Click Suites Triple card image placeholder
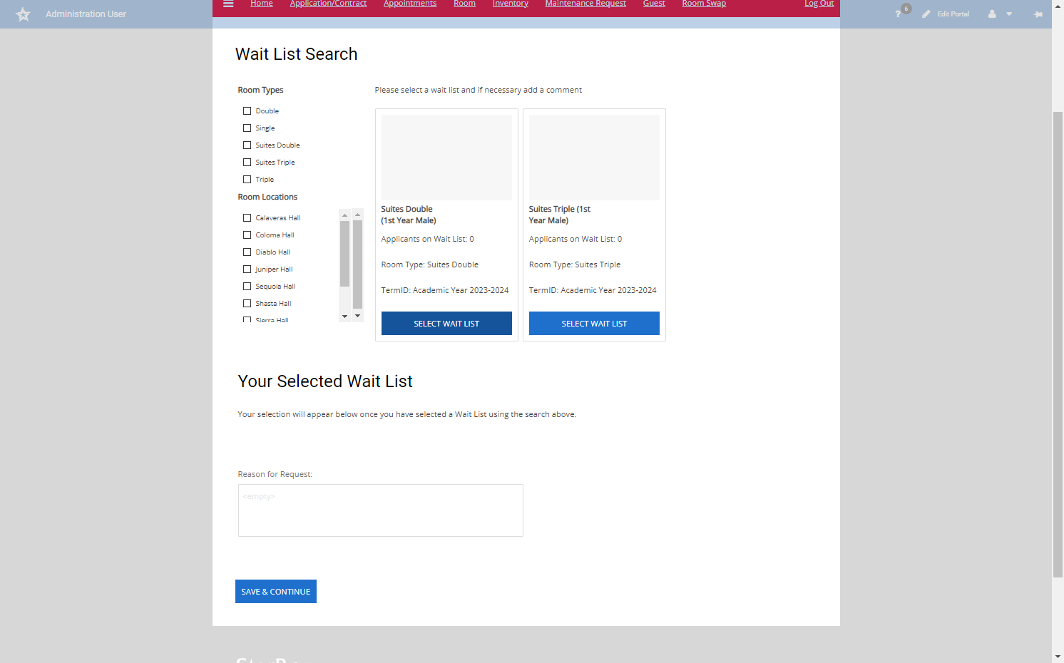 [594, 158]
